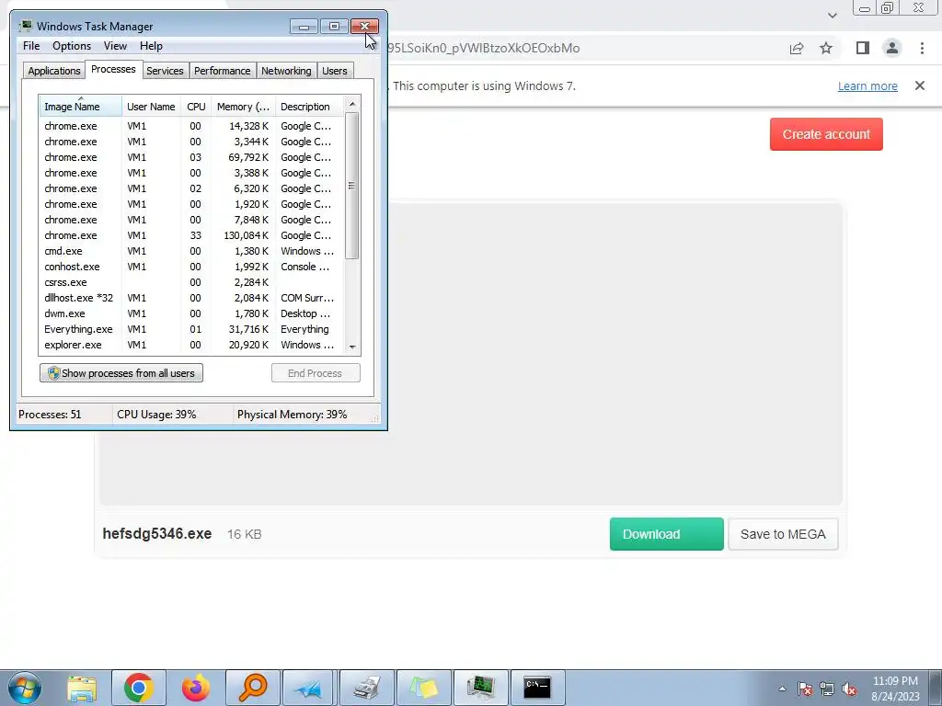942x706 pixels.
Task: Show hidden tray icons arrow
Action: [782, 689]
